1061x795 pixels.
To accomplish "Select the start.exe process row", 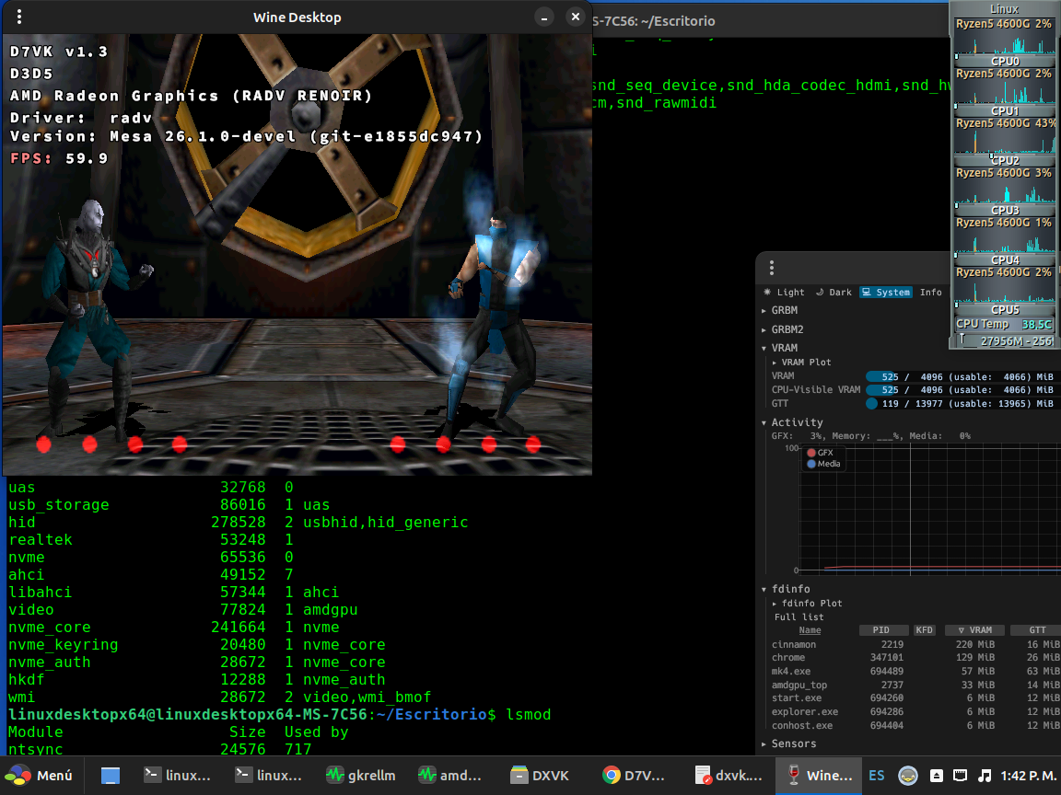I will (915, 698).
